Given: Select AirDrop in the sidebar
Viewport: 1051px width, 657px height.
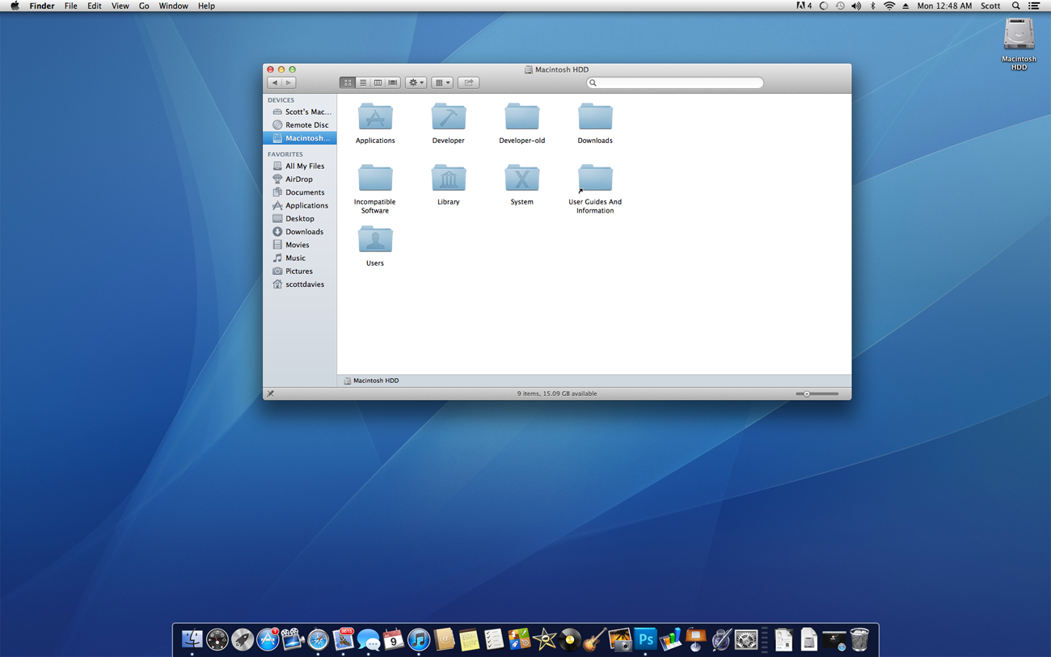Looking at the screenshot, I should click(x=298, y=179).
